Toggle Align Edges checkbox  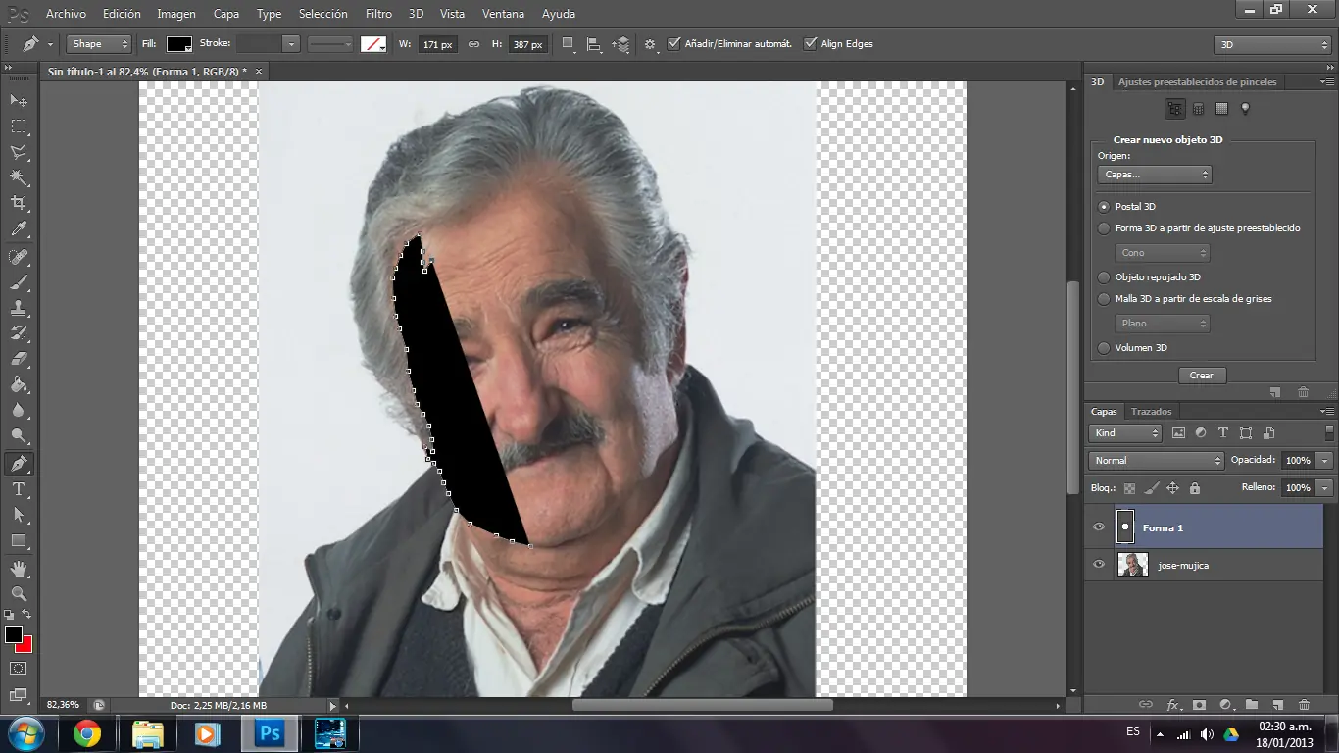tap(810, 44)
